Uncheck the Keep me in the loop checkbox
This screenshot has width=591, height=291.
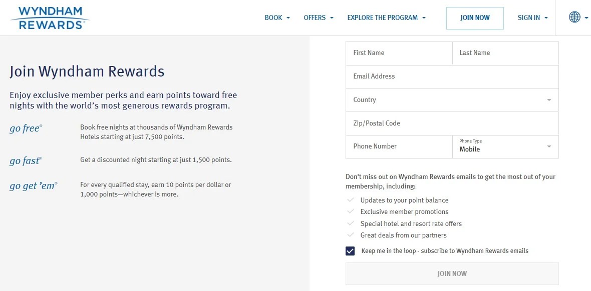[350, 250]
